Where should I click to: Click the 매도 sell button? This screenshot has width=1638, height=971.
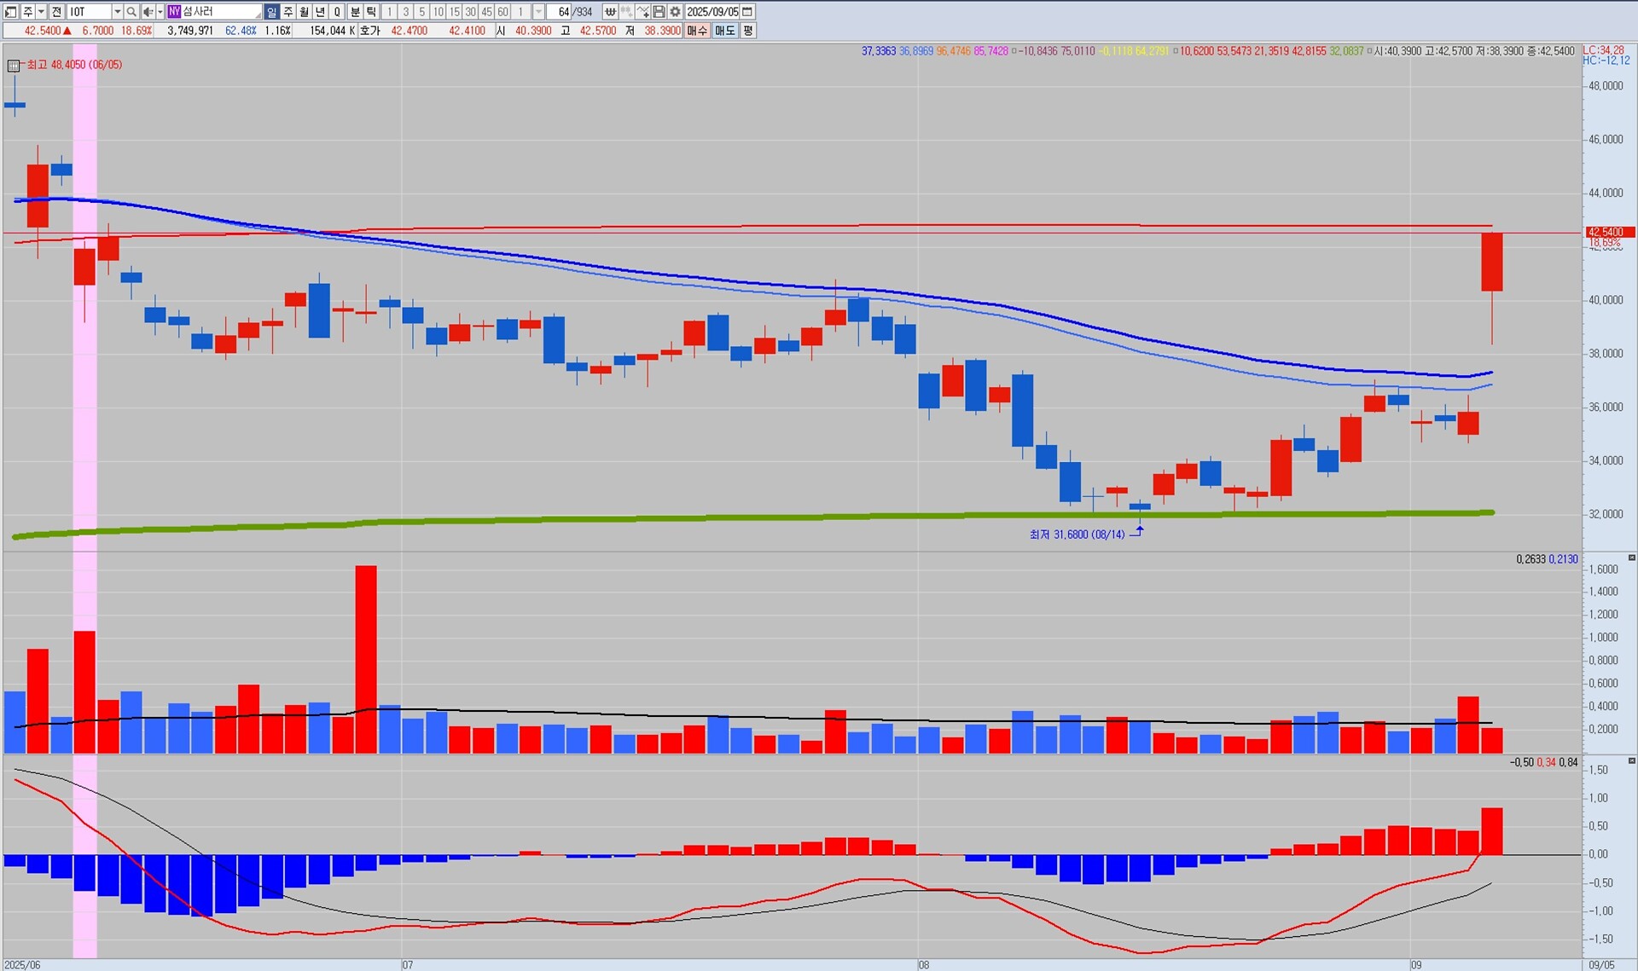724,31
